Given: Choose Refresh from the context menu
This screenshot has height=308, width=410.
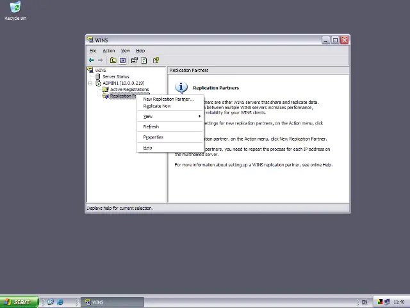Looking at the screenshot, I should point(170,127).
